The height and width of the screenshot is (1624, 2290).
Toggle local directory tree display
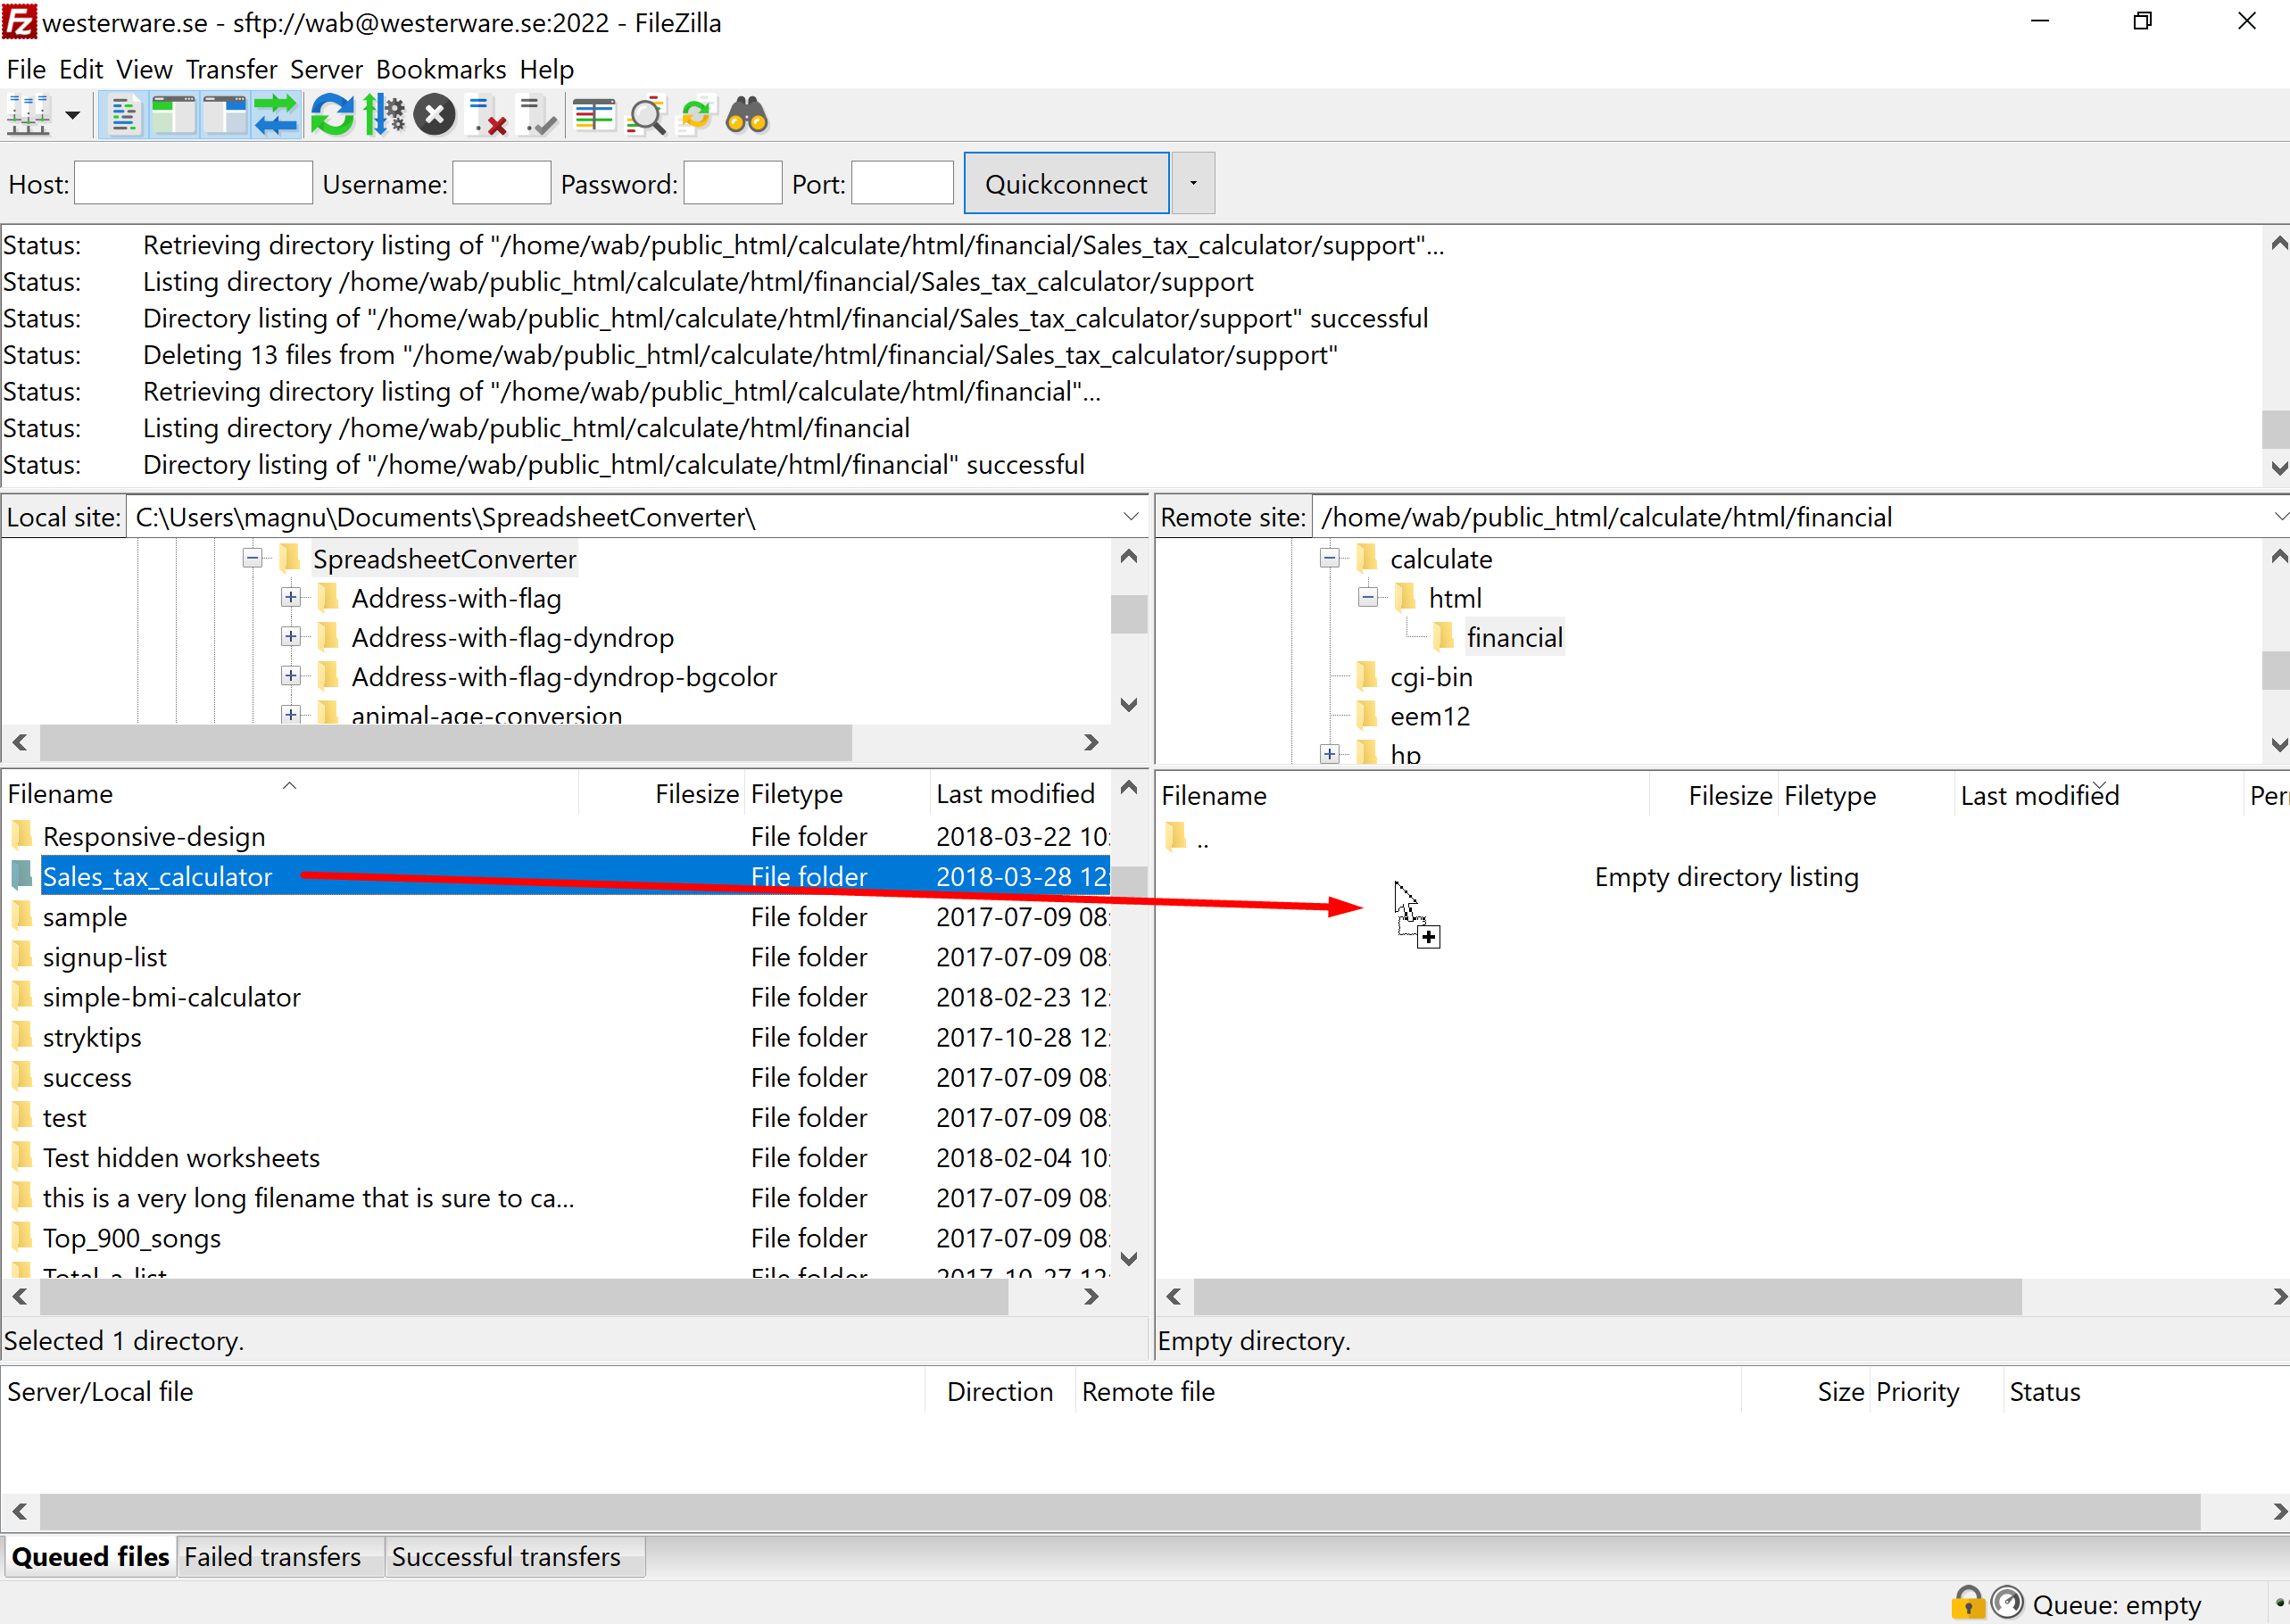174,116
